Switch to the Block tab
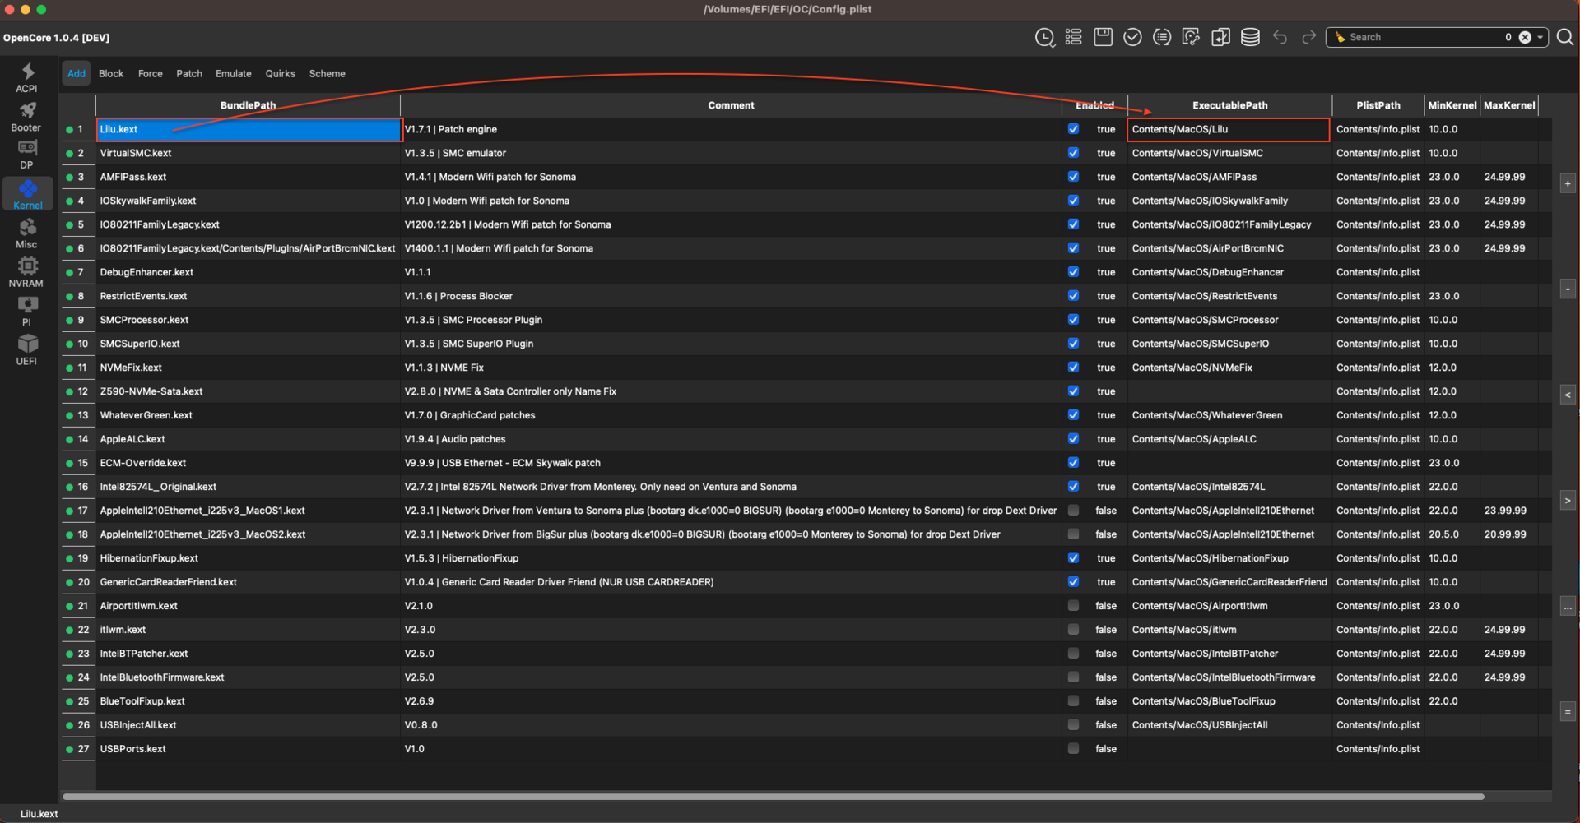The width and height of the screenshot is (1580, 823). [111, 73]
